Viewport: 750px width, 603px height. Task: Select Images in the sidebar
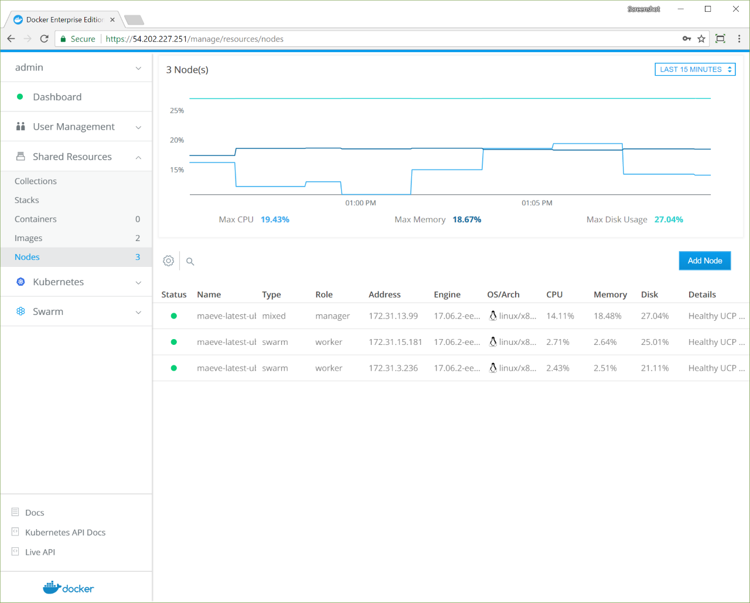29,238
